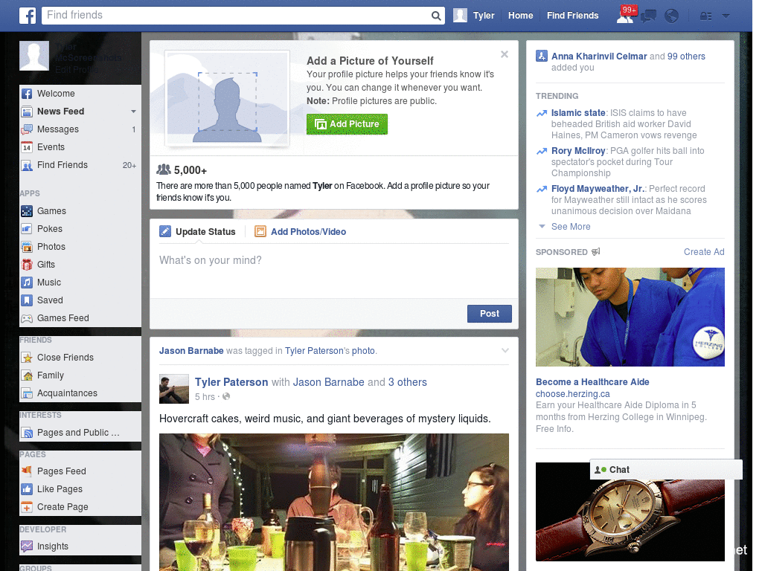Viewport: 762px width, 571px height.
Task: Click the Welcome sidebar icon
Action: click(x=27, y=94)
